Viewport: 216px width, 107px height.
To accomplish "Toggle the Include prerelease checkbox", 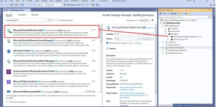I will 57,20.
